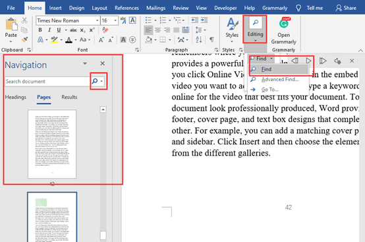Toggle Bold formatting
Image resolution: width=365 pixels, height=242 pixels.
tap(40, 30)
